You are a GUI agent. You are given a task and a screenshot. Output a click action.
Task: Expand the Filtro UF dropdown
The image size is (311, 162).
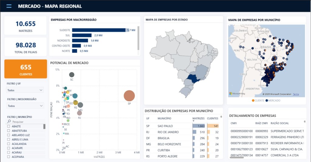[25, 90]
